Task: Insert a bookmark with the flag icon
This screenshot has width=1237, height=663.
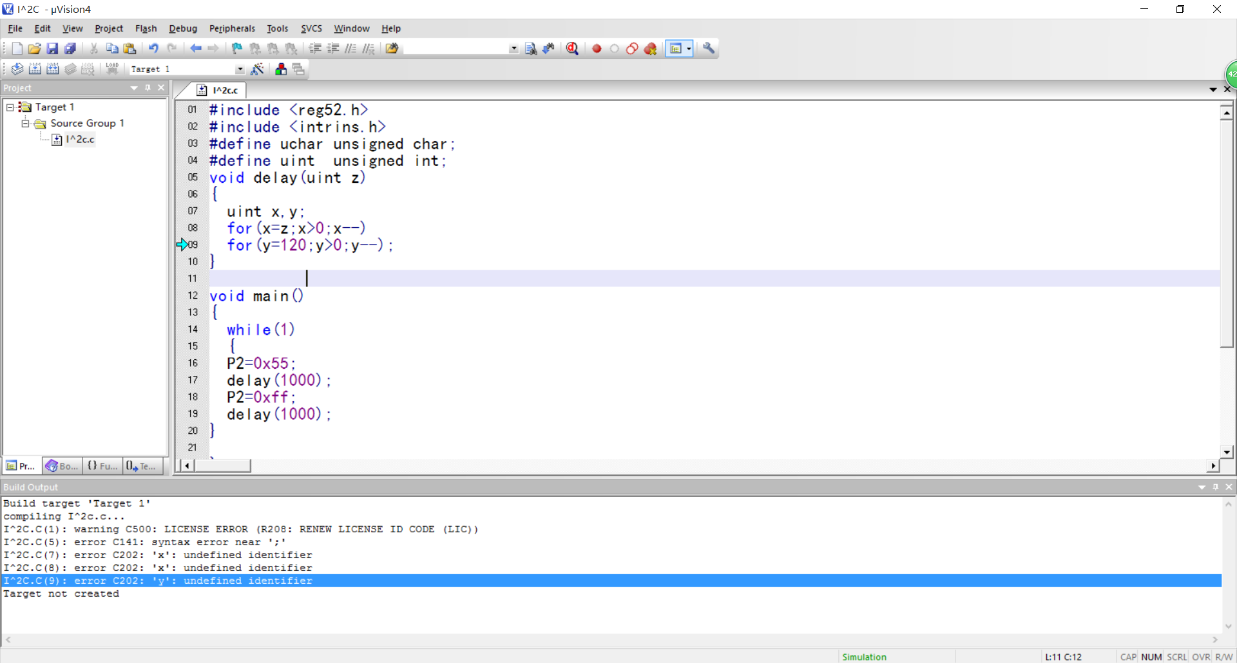Action: (x=236, y=48)
